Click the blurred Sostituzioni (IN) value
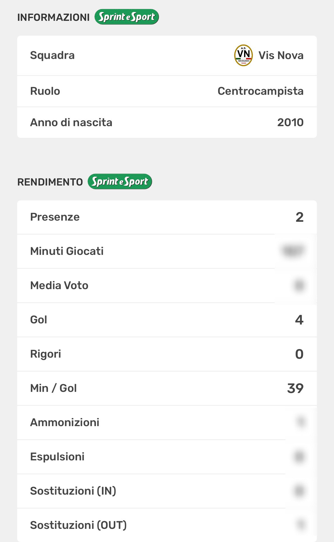334x542 pixels. tap(299, 491)
